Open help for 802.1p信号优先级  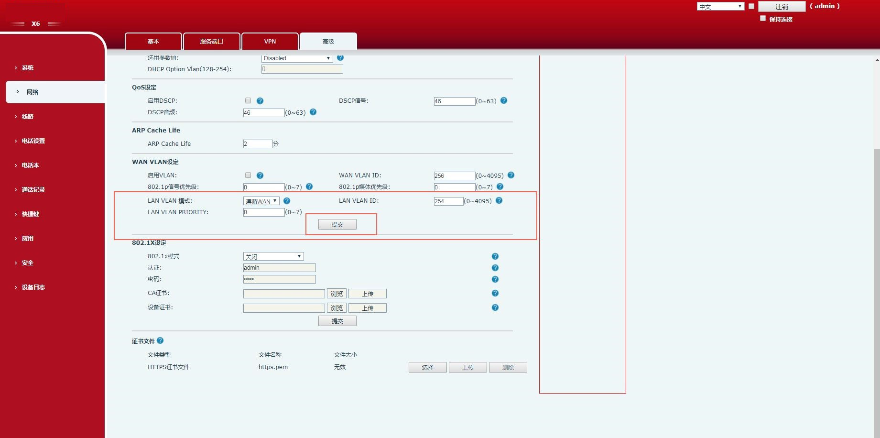pyautogui.click(x=309, y=186)
